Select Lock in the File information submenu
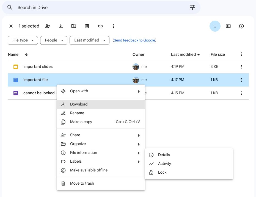 pyautogui.click(x=162, y=172)
